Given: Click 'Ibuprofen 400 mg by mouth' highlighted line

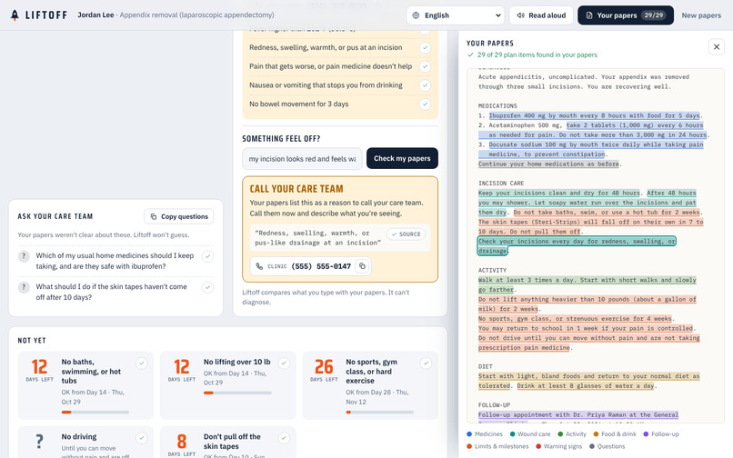Looking at the screenshot, I should (595, 115).
